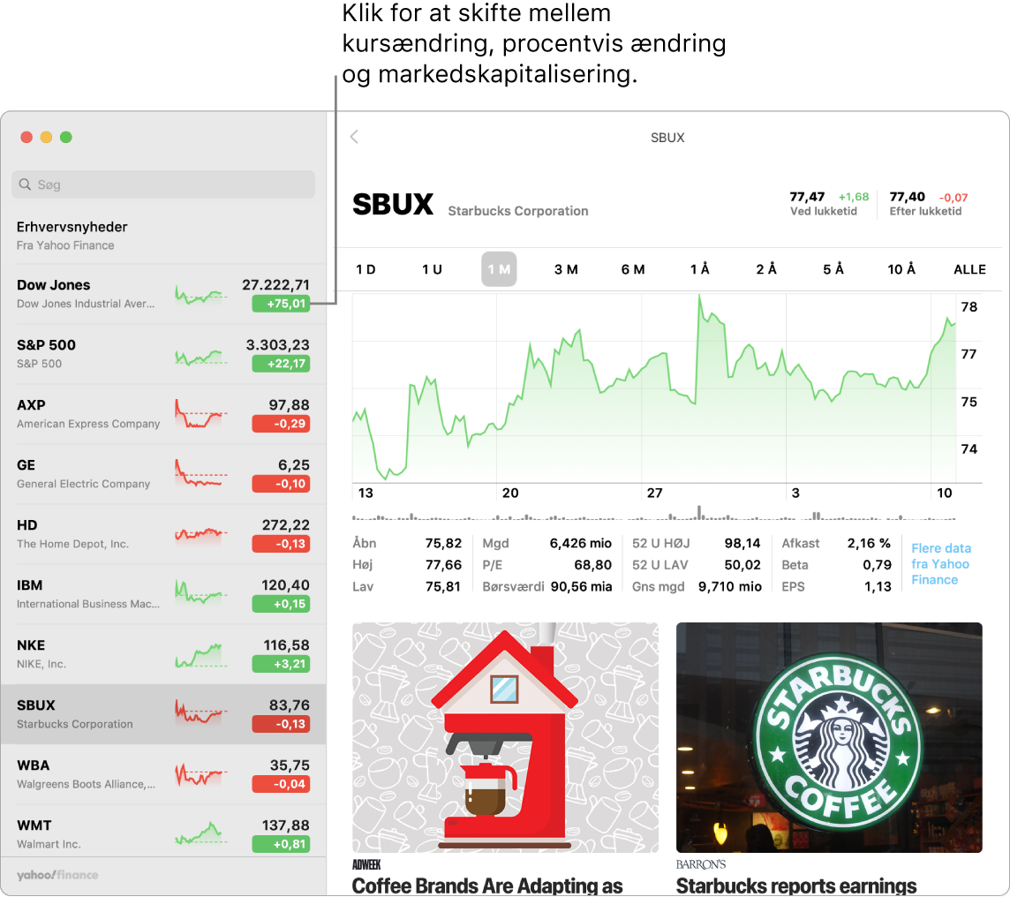Select American Express Company row
1010x897 pixels.
pyautogui.click(x=163, y=414)
